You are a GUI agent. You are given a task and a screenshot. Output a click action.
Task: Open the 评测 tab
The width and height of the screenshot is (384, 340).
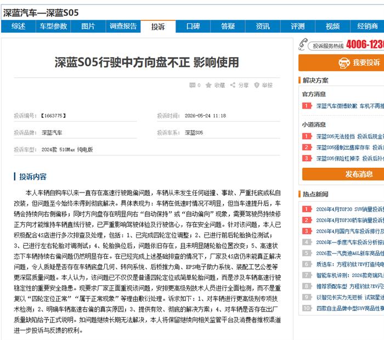(297, 26)
